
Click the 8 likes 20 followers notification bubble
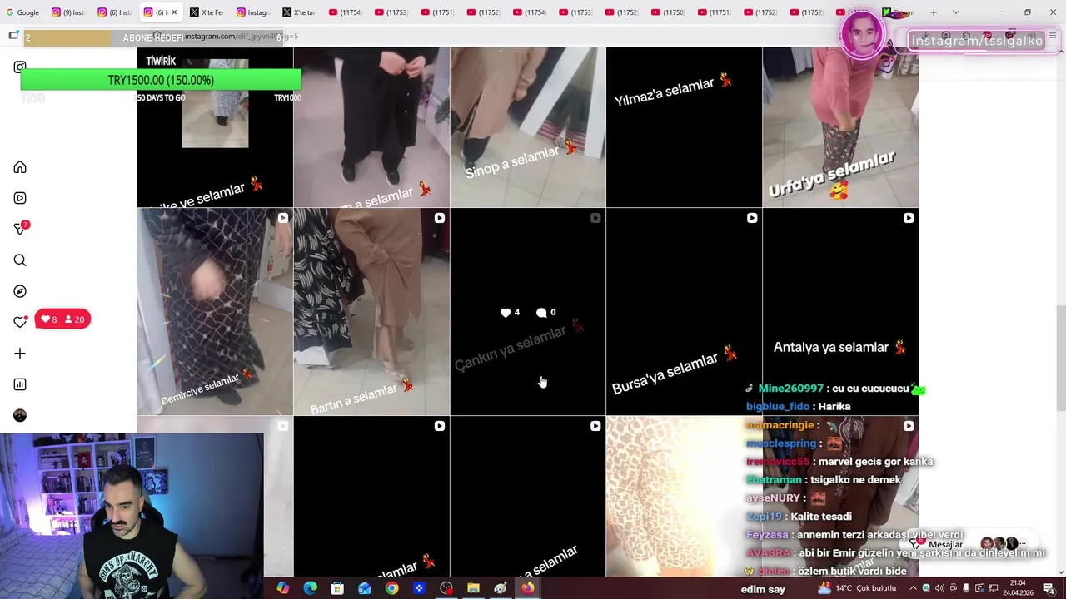point(62,319)
